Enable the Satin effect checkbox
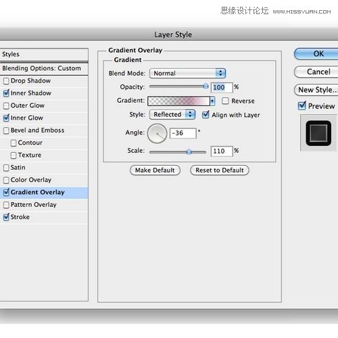 [6, 168]
